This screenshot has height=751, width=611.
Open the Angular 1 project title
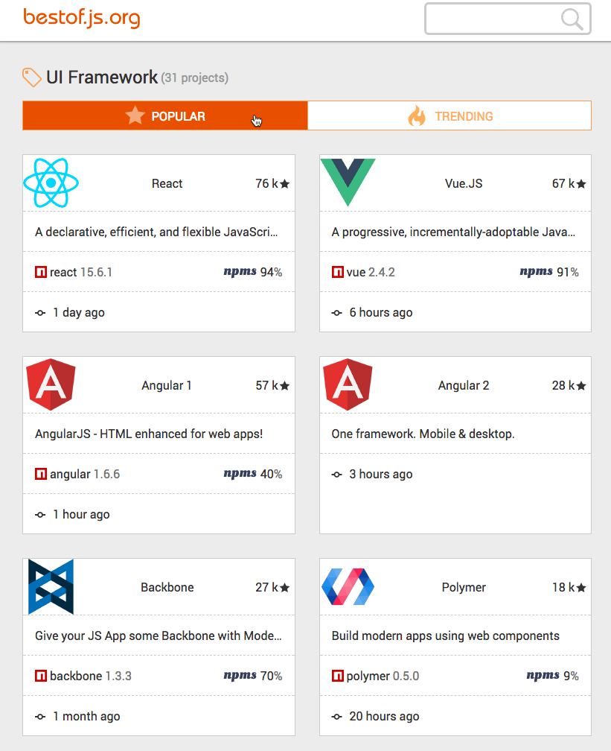tap(167, 386)
